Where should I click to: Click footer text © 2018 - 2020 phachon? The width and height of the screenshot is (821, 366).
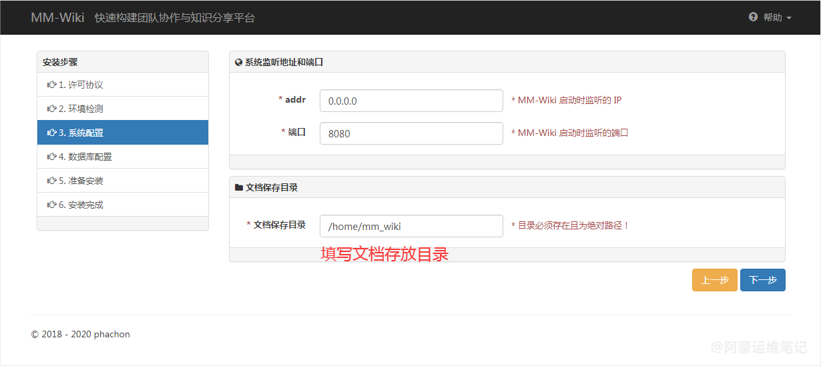tap(81, 334)
